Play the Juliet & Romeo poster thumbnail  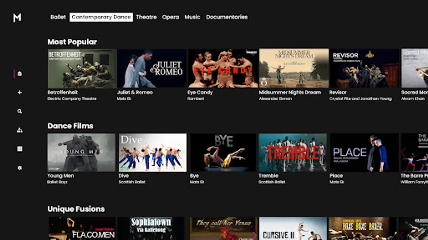click(152, 69)
